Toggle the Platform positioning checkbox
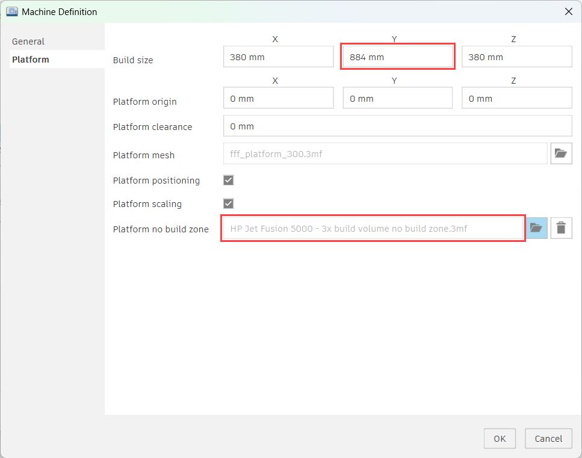The image size is (582, 458). (228, 180)
